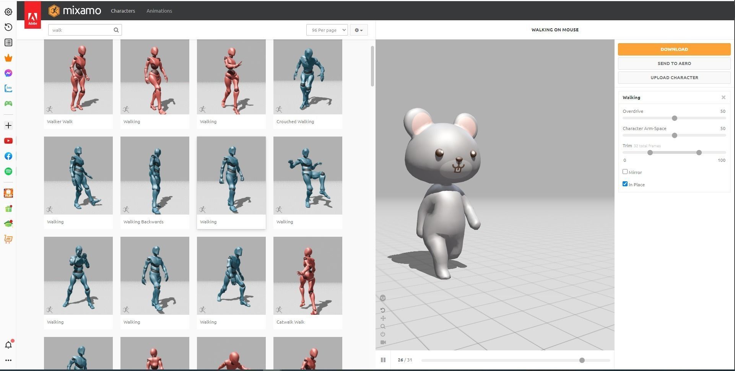The height and width of the screenshot is (371, 735).
Task: Click the search magnifier in the search box
Action: click(116, 30)
